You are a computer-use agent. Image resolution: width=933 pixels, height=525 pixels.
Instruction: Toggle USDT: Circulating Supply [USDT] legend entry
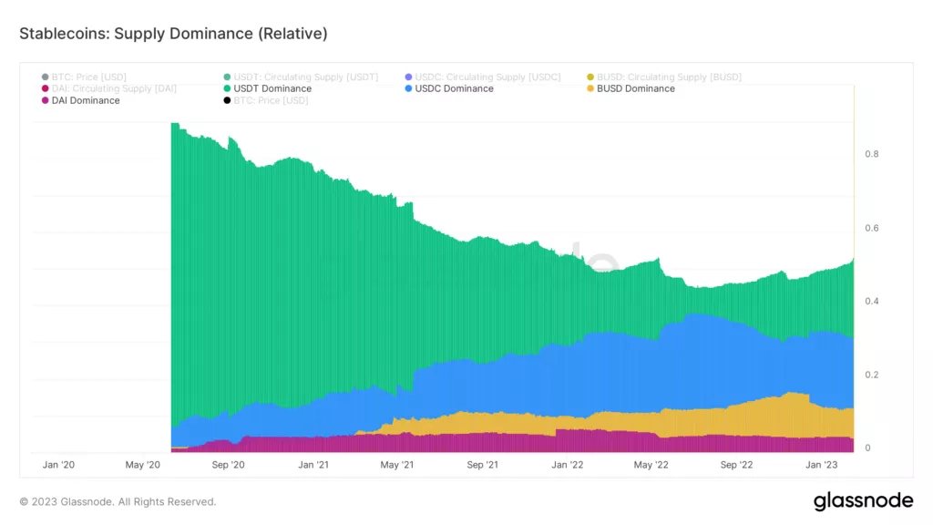coord(301,77)
